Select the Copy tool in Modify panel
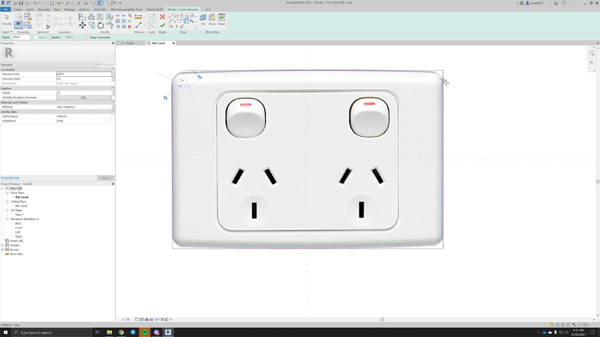 coord(91,25)
